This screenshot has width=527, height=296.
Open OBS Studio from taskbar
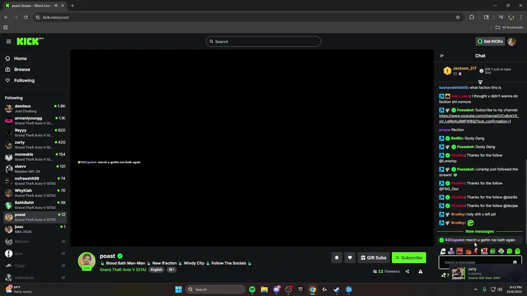pos(289,289)
